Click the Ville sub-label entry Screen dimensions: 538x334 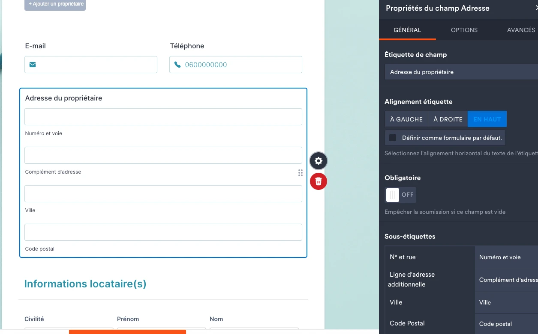click(x=396, y=302)
